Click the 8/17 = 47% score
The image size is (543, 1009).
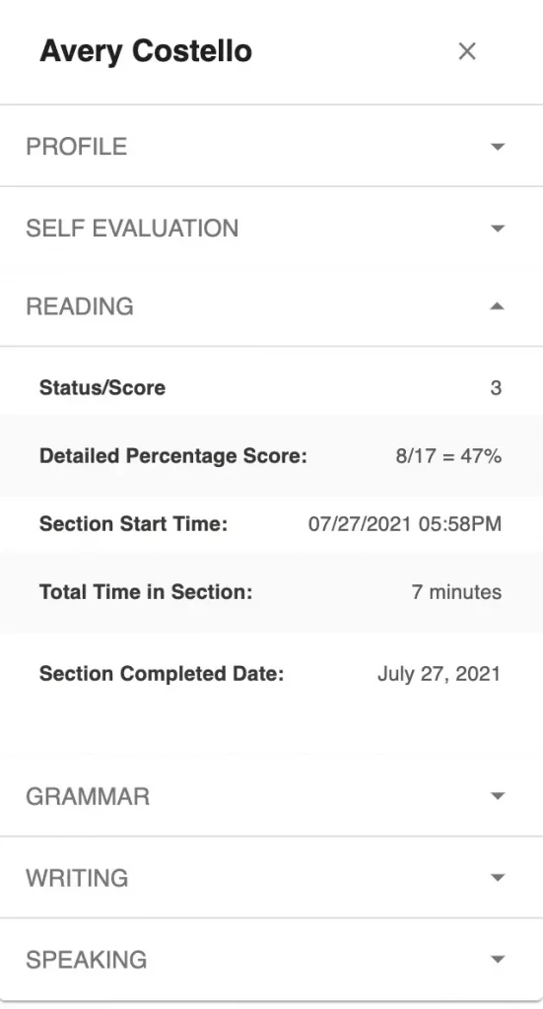448,456
